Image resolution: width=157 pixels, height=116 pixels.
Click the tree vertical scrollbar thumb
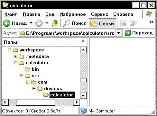click(83, 80)
